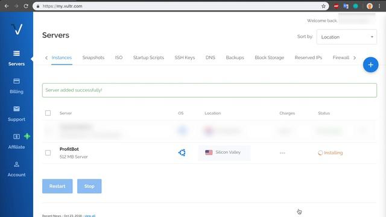
Task: Switch to the SSH Keys tab
Action: click(x=185, y=58)
